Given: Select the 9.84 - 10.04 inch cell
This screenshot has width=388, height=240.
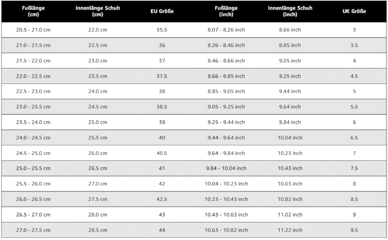Looking at the screenshot, I should click(x=226, y=168).
